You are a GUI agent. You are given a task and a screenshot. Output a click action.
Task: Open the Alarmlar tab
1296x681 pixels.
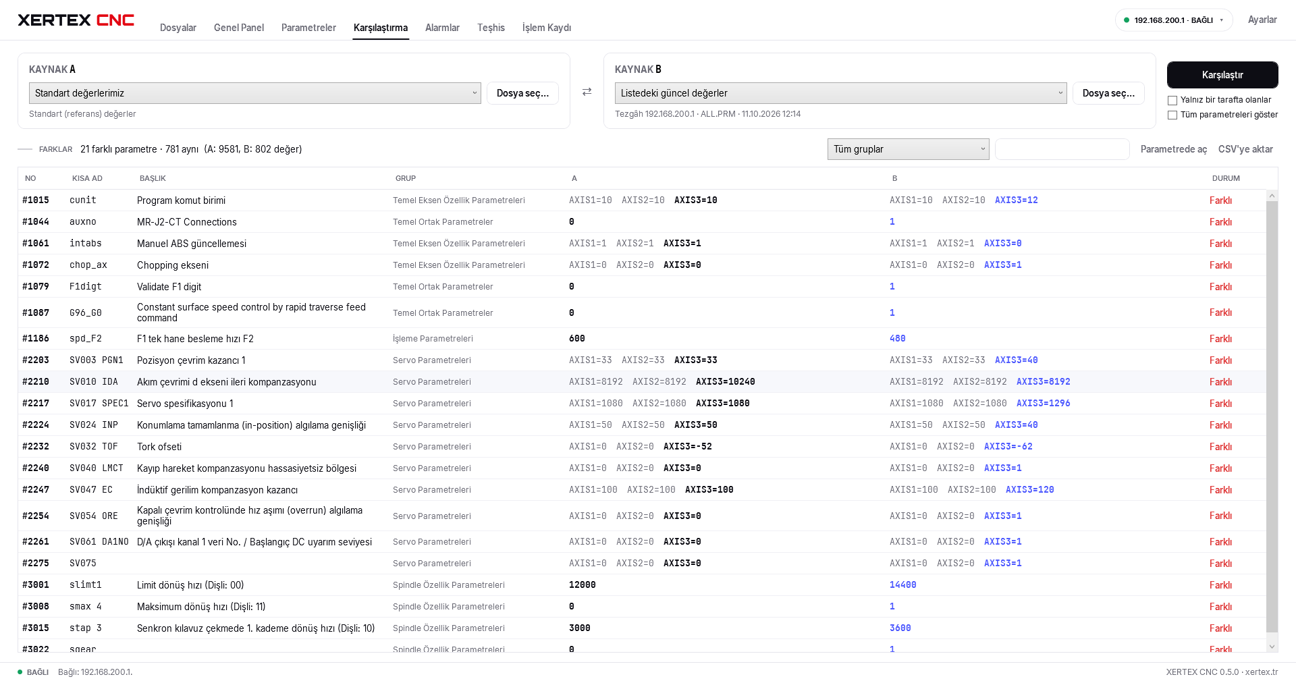(x=442, y=28)
